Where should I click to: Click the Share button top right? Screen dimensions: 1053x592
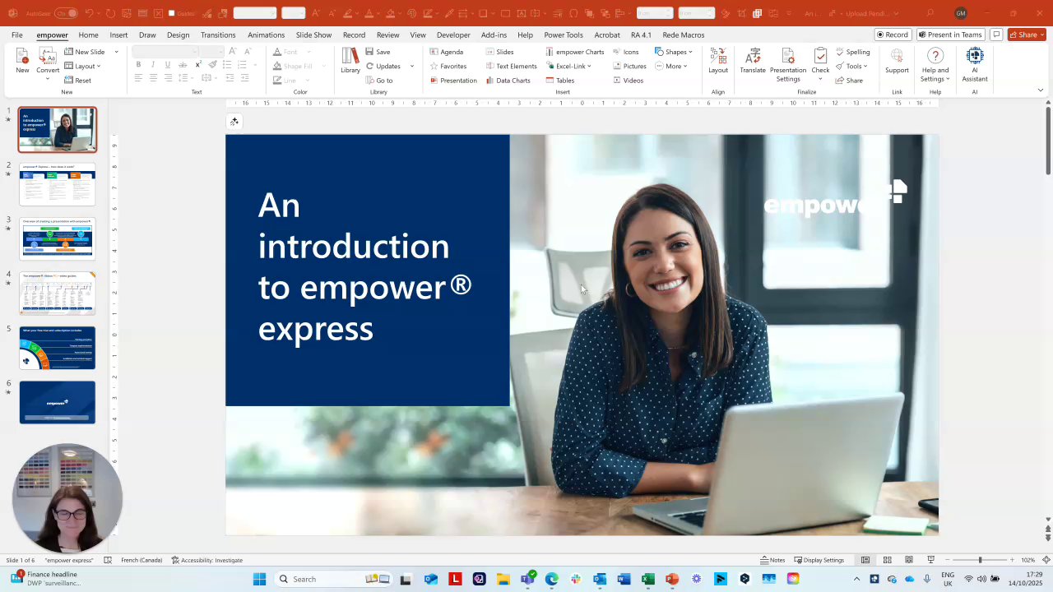tap(1027, 35)
